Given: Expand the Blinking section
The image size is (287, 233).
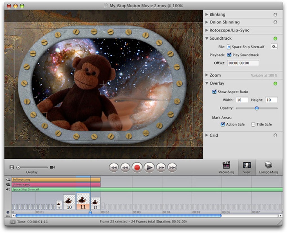Looking at the screenshot, I should 207,14.
